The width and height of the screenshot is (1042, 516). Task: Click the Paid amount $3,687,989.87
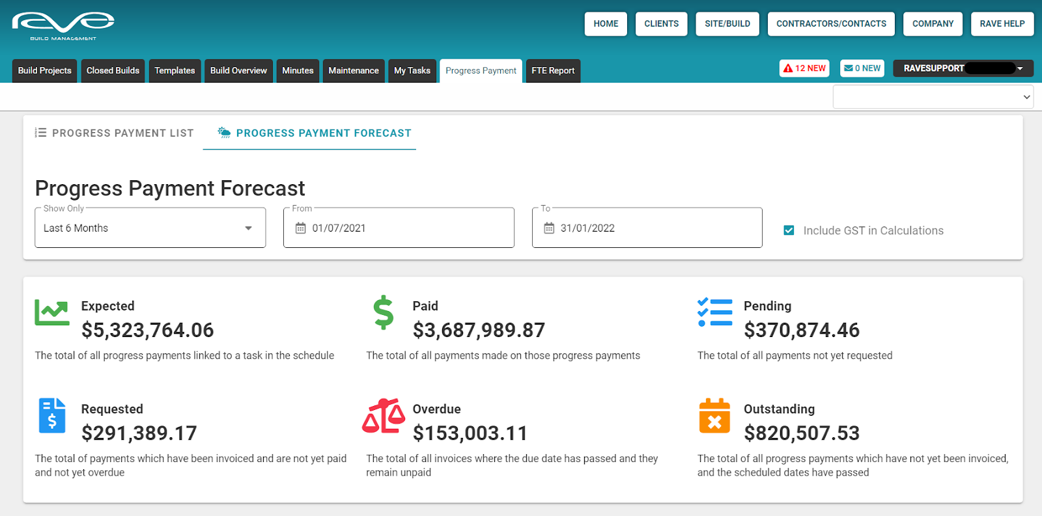pyautogui.click(x=479, y=331)
